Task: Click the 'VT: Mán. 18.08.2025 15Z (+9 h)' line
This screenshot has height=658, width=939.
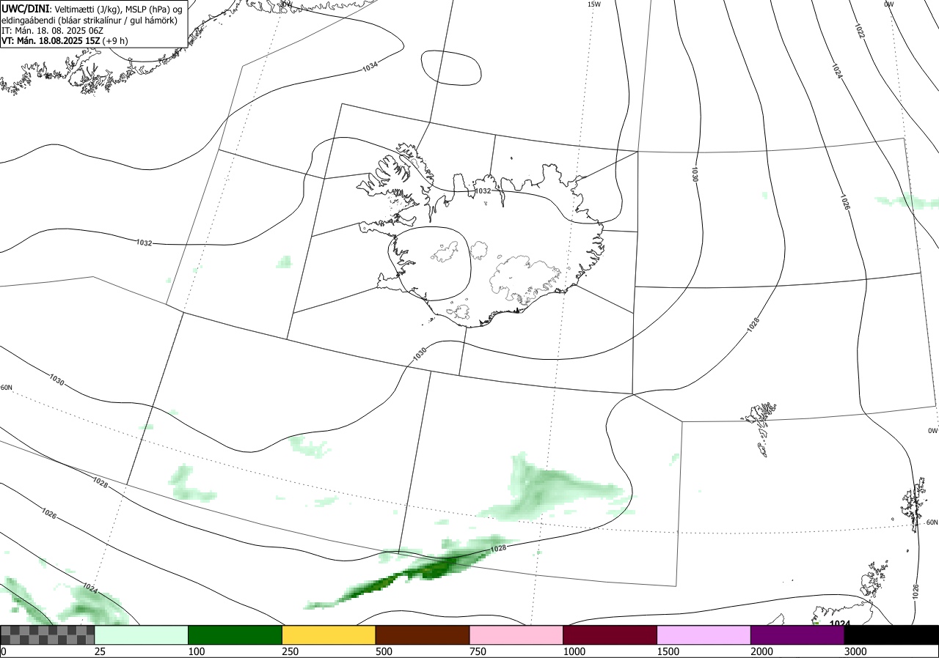Action: (x=65, y=41)
